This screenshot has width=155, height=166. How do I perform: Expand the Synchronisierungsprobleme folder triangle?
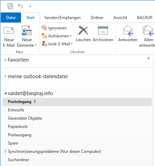click(6, 151)
